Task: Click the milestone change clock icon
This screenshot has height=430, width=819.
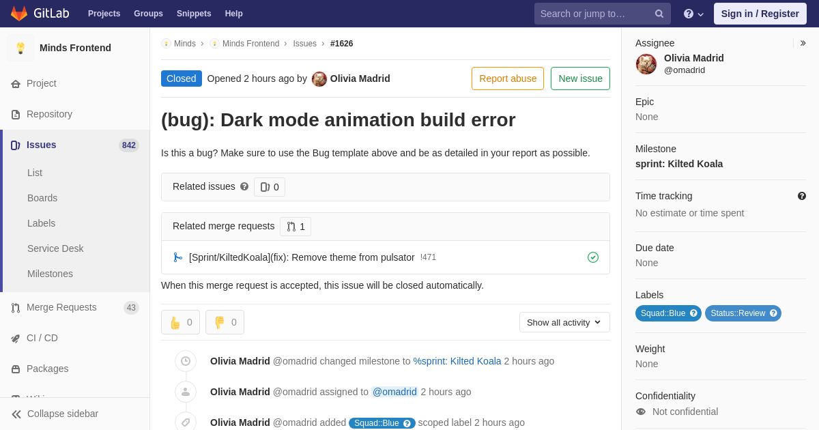Action: [186, 361]
